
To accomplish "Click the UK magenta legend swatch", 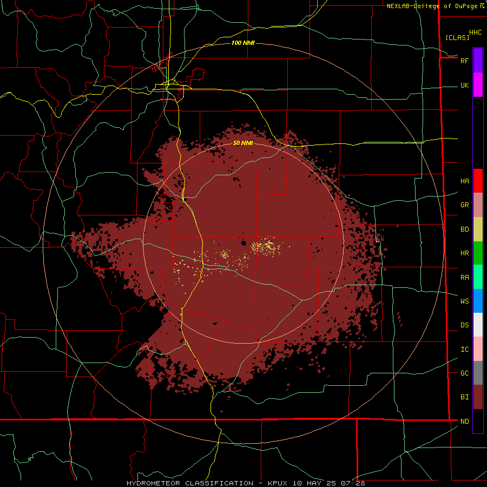I will 478,85.
